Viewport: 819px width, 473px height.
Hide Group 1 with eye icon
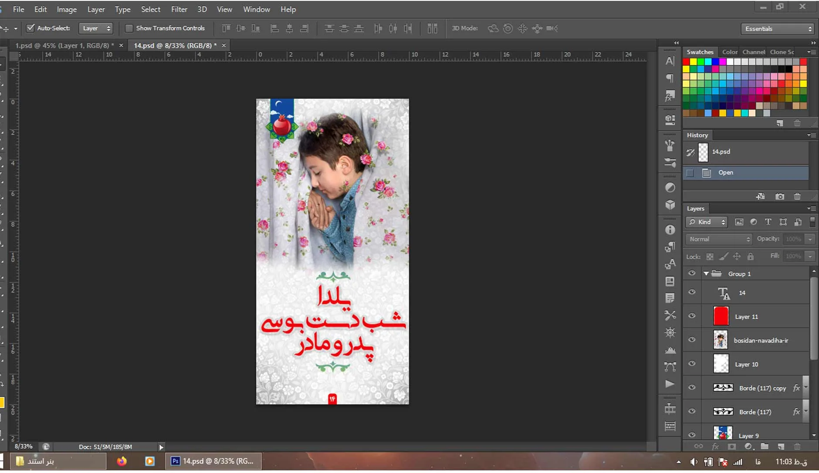pos(692,273)
